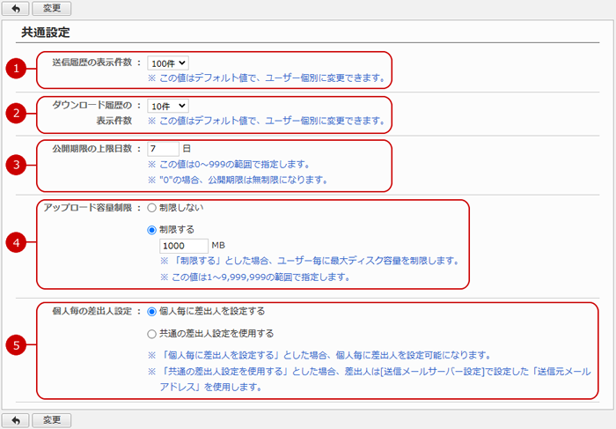Open the 送信履歴の表示件数 dropdown showing 100件
Image resolution: width=616 pixels, height=429 pixels.
pyautogui.click(x=168, y=63)
